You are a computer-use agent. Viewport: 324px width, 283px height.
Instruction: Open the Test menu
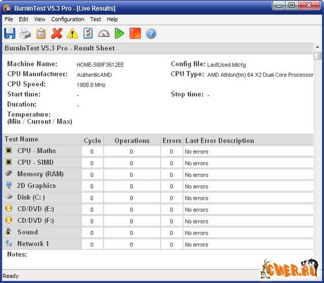pos(95,19)
